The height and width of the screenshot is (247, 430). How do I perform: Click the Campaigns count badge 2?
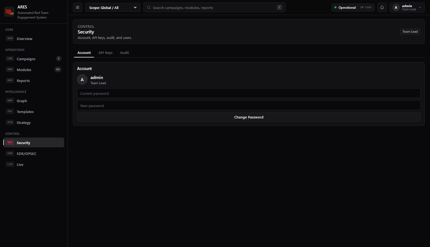(x=58, y=59)
